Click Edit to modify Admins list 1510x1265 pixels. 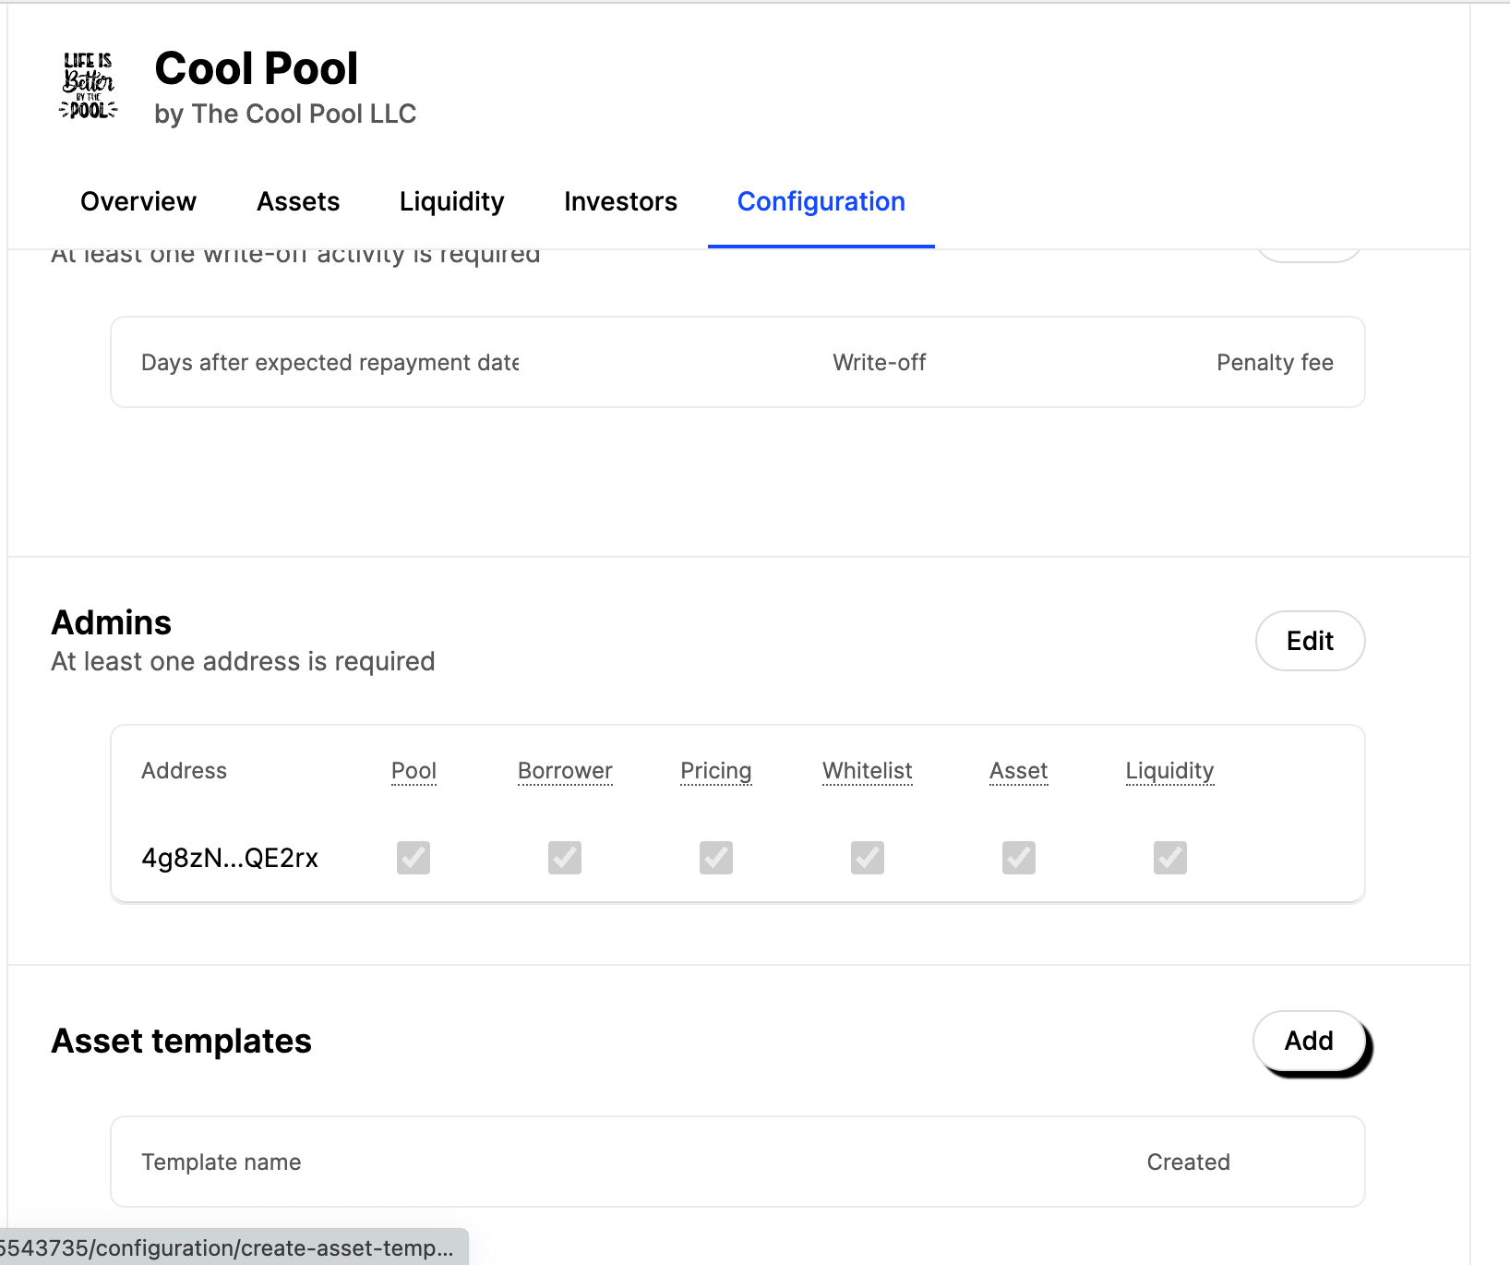click(1310, 640)
